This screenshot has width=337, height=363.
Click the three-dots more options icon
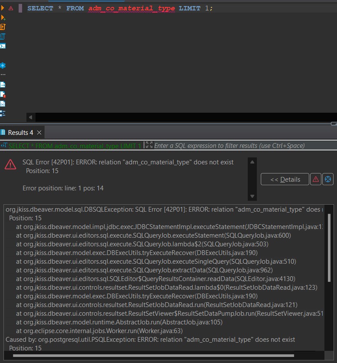click(x=3, y=75)
